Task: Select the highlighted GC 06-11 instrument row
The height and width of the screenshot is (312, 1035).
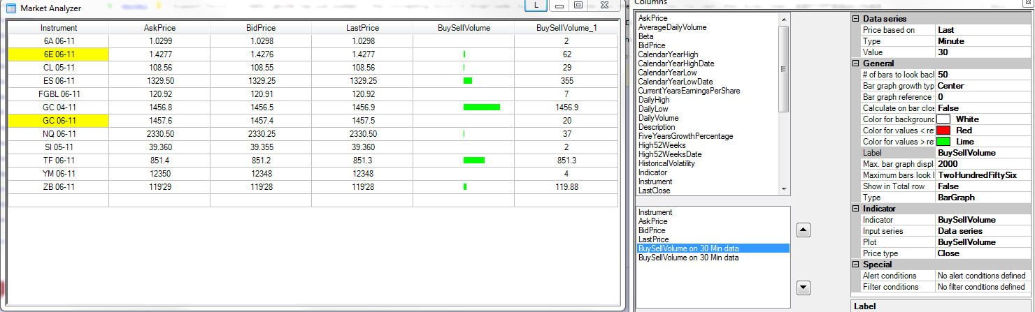Action: coord(59,121)
